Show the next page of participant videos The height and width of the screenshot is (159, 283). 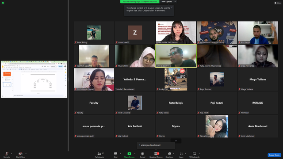(176, 141)
